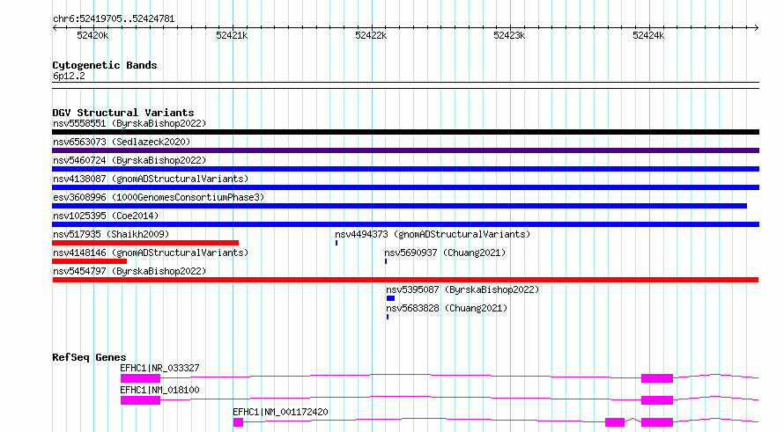Select the purple nsv6563073 variant bar
This screenshot has height=432, width=784.
(x=405, y=150)
